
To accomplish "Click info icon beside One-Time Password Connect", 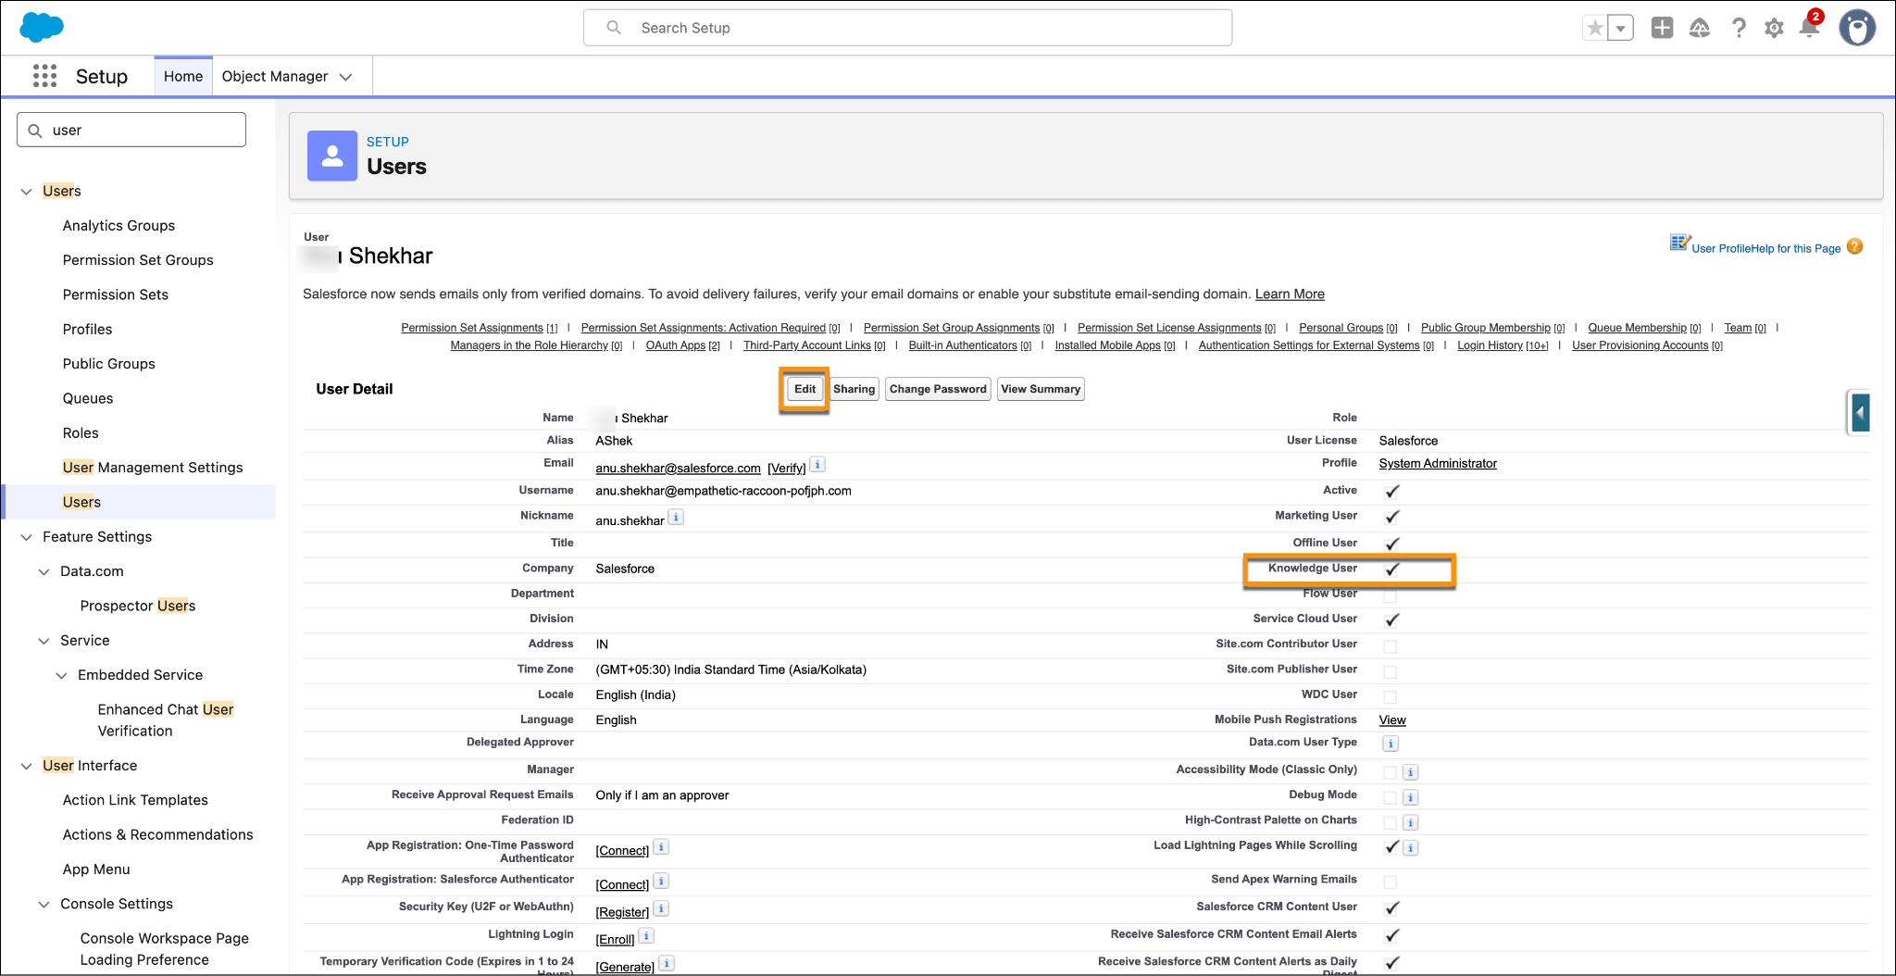I will (x=661, y=846).
